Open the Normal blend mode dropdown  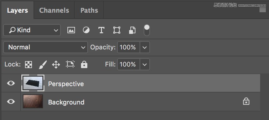(46, 47)
